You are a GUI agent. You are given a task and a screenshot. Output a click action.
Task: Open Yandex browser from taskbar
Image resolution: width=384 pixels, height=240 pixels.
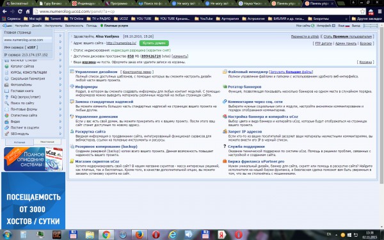point(222,235)
